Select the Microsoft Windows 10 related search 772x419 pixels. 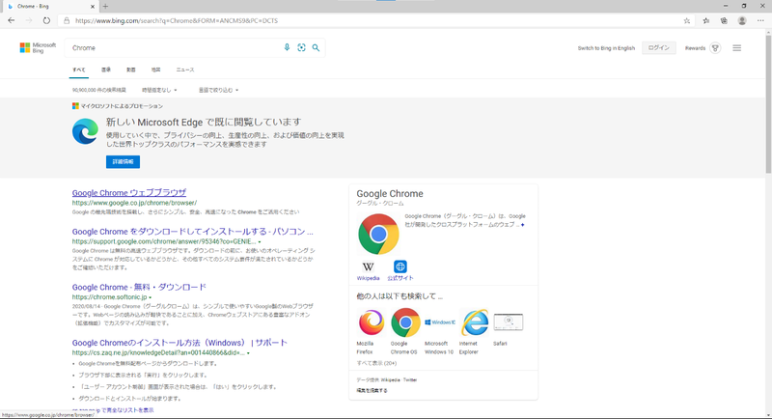[x=440, y=322]
